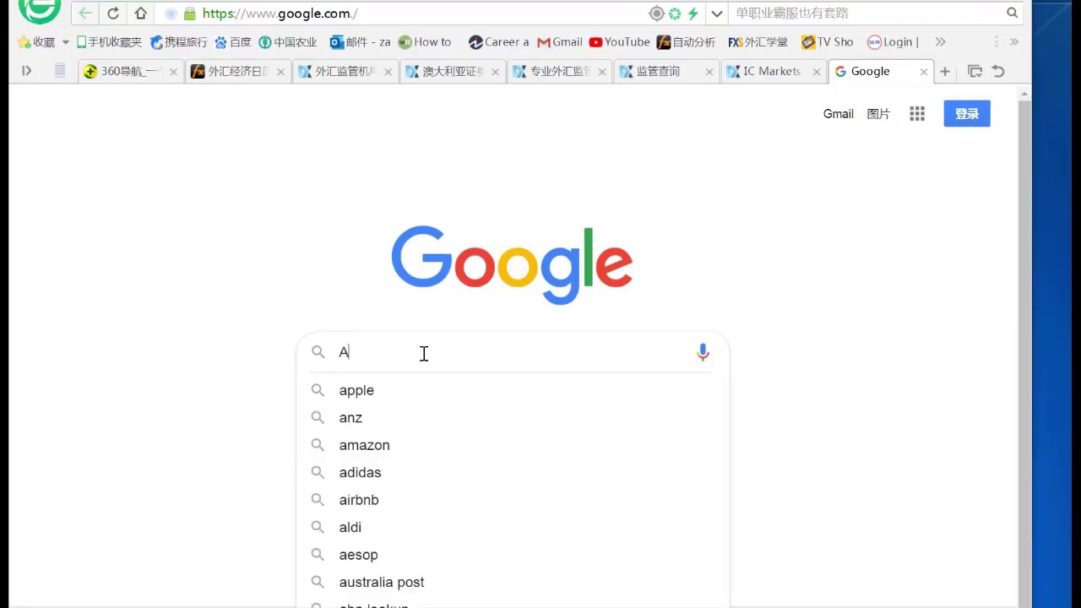Open 图片 images link
The width and height of the screenshot is (1081, 608).
(x=878, y=114)
